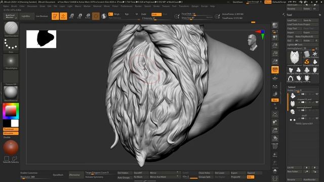Open the Material menu

point(97,6)
